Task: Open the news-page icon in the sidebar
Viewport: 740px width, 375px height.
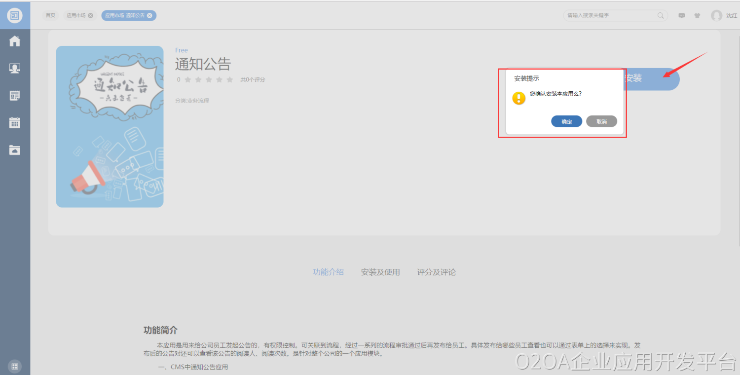Action: 15,96
